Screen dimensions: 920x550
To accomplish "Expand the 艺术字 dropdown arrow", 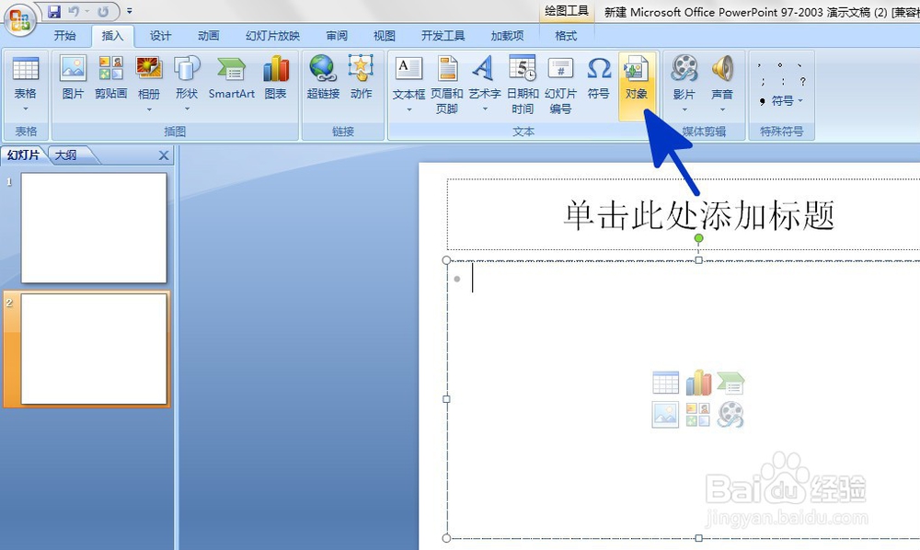I will tap(485, 109).
